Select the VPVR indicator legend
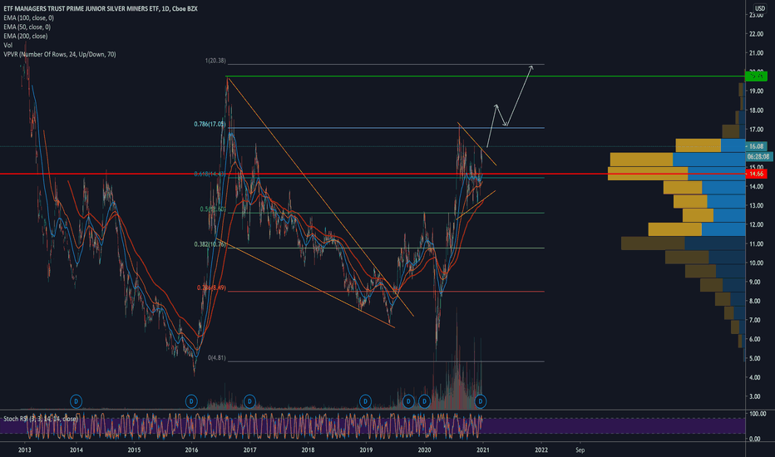The height and width of the screenshot is (457, 775). coord(60,54)
